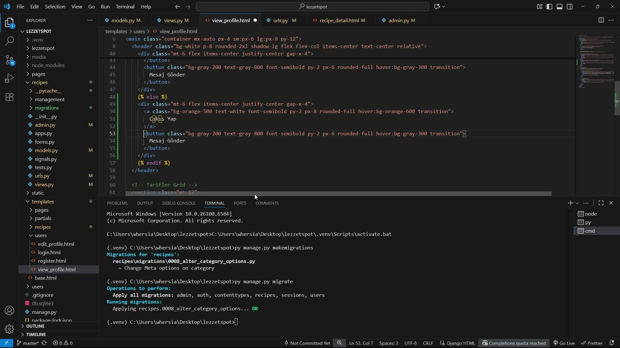Click the Manage gear icon

click(x=9, y=329)
